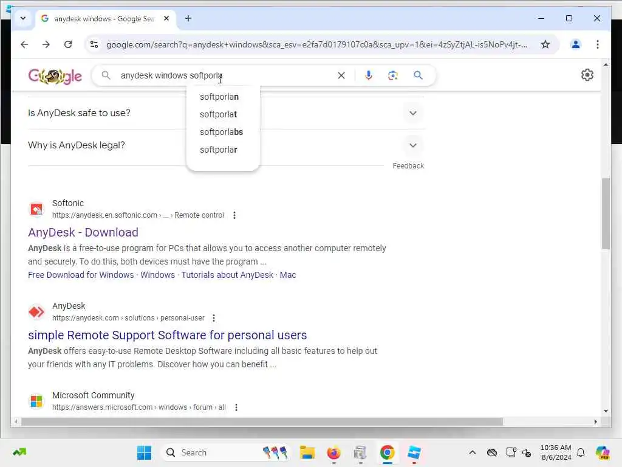
Task: Open site information icon in address bar
Action: point(94,44)
